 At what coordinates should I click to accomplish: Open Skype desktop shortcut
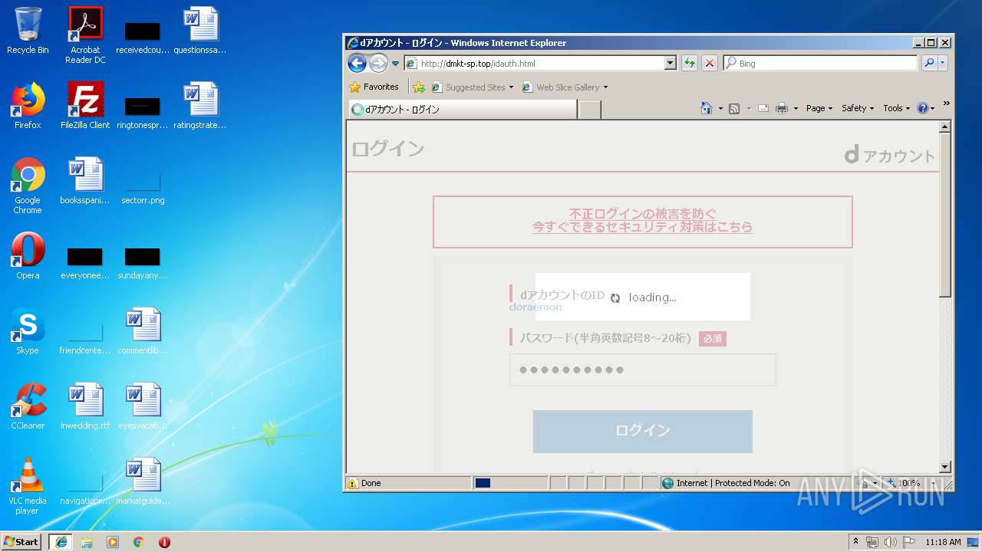point(28,332)
